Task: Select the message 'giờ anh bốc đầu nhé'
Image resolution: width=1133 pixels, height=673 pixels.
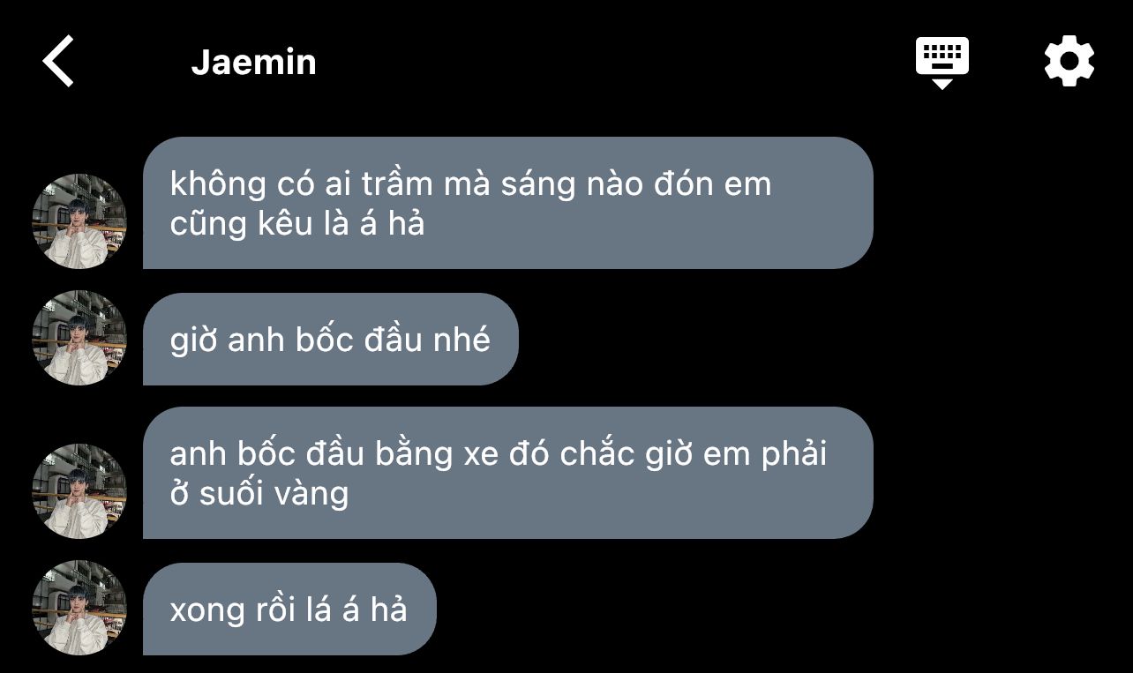Action: click(331, 340)
